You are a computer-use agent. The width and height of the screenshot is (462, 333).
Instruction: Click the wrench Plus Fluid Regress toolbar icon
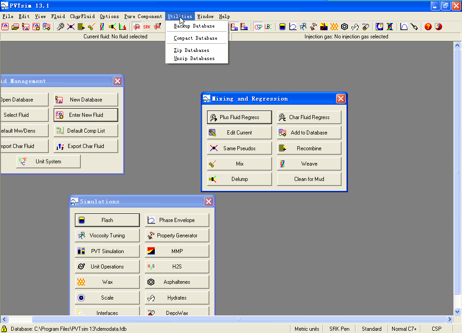pos(60,27)
